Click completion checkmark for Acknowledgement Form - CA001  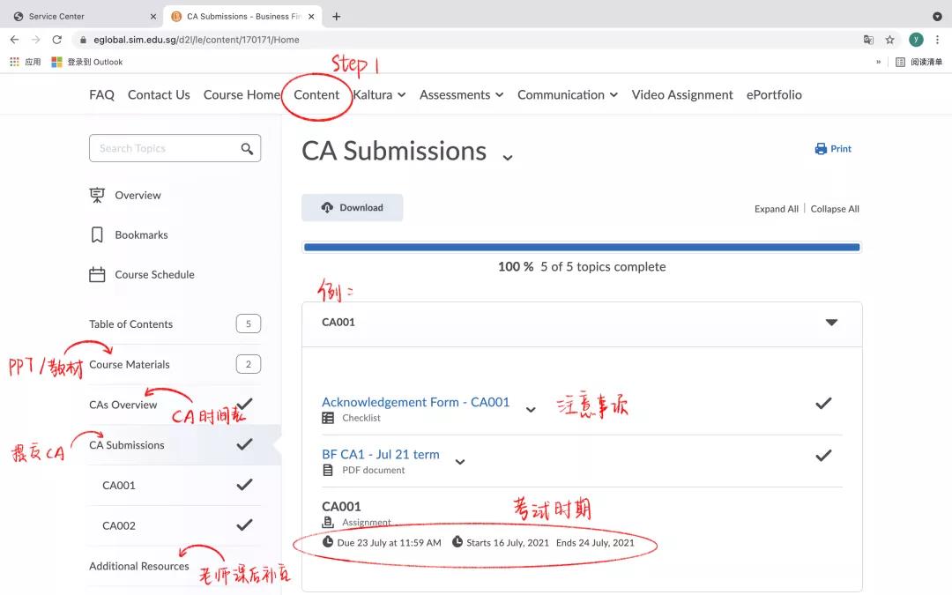pyautogui.click(x=823, y=404)
